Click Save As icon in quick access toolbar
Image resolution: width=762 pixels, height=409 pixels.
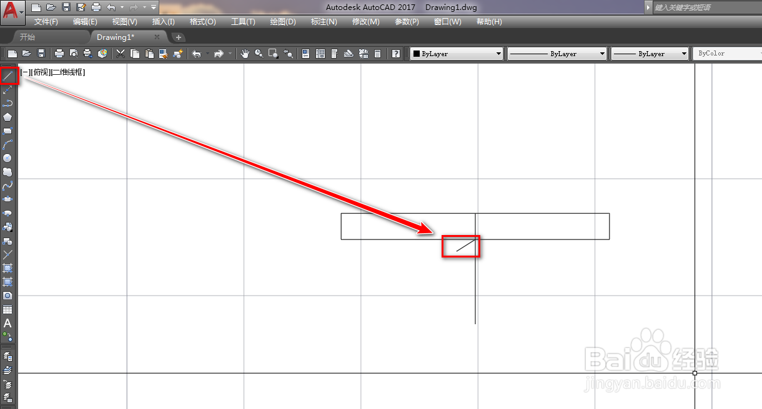[81, 7]
